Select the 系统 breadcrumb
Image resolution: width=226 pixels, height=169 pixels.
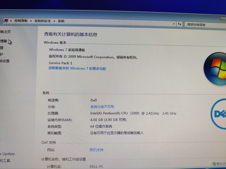pos(61,21)
